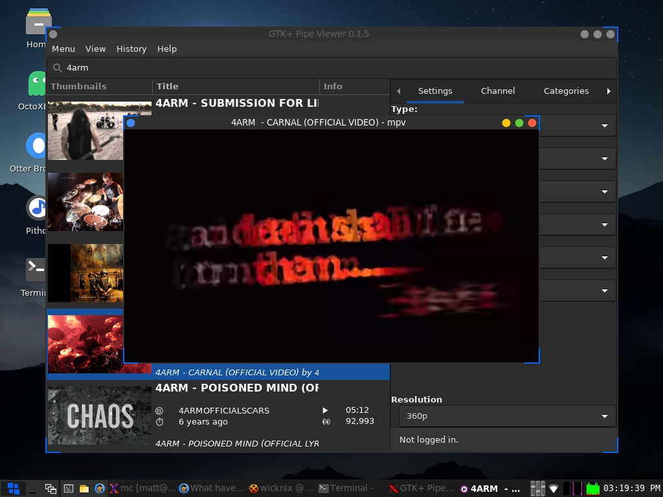Launch the terminal quick-launch icon in the taskbar
Image resolution: width=663 pixels, height=497 pixels.
click(x=69, y=489)
